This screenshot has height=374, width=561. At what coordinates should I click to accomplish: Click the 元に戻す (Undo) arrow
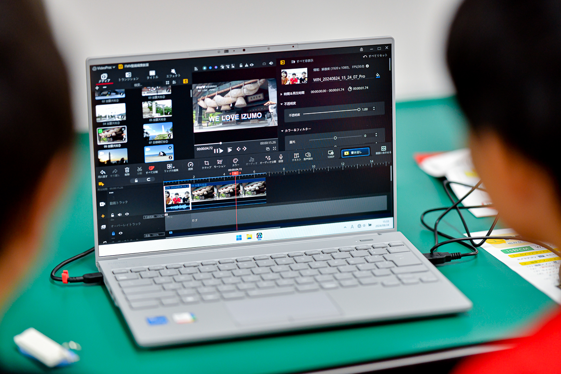tap(103, 173)
